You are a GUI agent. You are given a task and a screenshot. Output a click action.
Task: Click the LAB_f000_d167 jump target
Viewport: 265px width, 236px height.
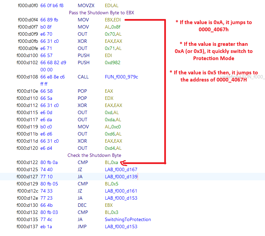coord(121,169)
